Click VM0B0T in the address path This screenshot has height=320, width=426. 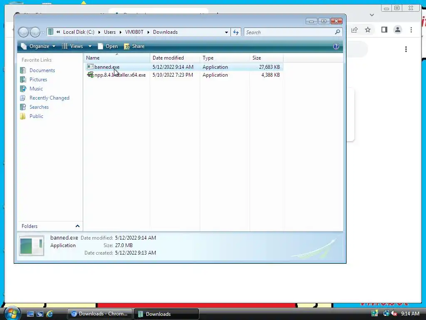(x=134, y=32)
